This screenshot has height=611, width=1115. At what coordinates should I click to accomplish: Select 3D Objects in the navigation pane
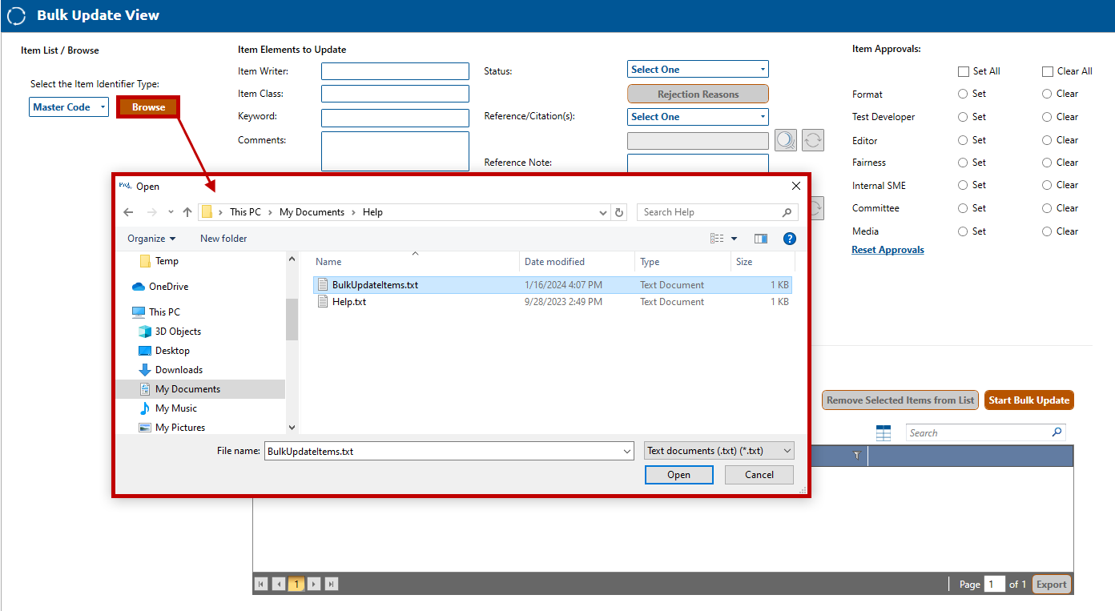170,332
